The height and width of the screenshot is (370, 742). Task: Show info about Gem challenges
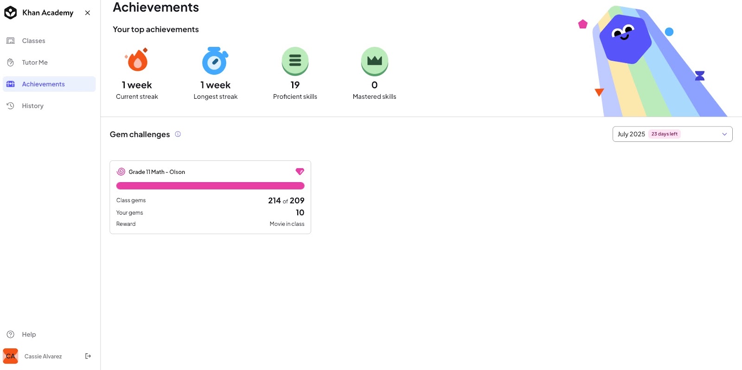point(178,134)
